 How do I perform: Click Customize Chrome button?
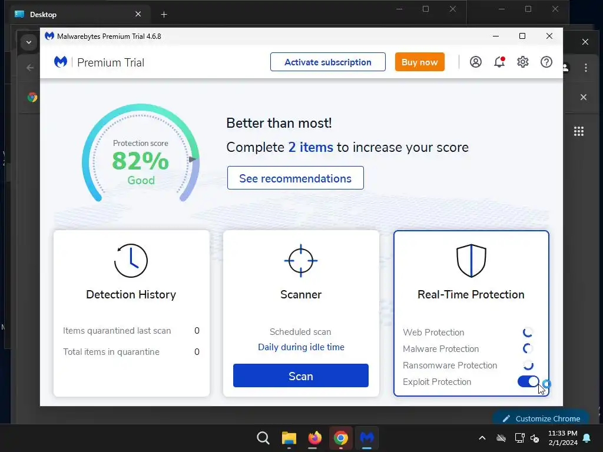(541, 418)
